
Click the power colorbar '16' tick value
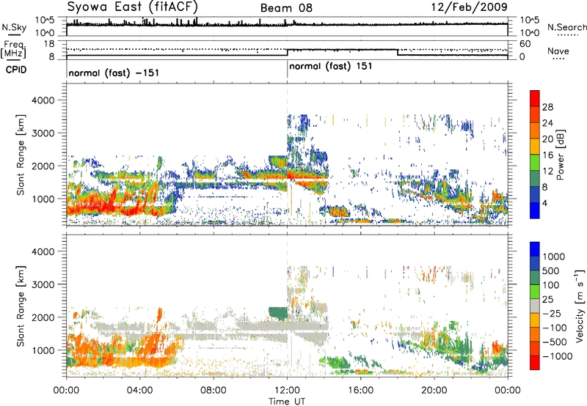(547, 155)
